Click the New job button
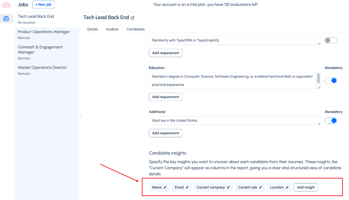Viewport: 349px width, 200px height. click(43, 5)
